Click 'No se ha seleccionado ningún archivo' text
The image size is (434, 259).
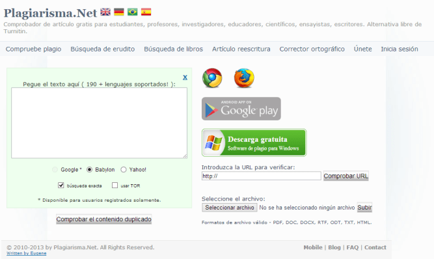pos(306,208)
